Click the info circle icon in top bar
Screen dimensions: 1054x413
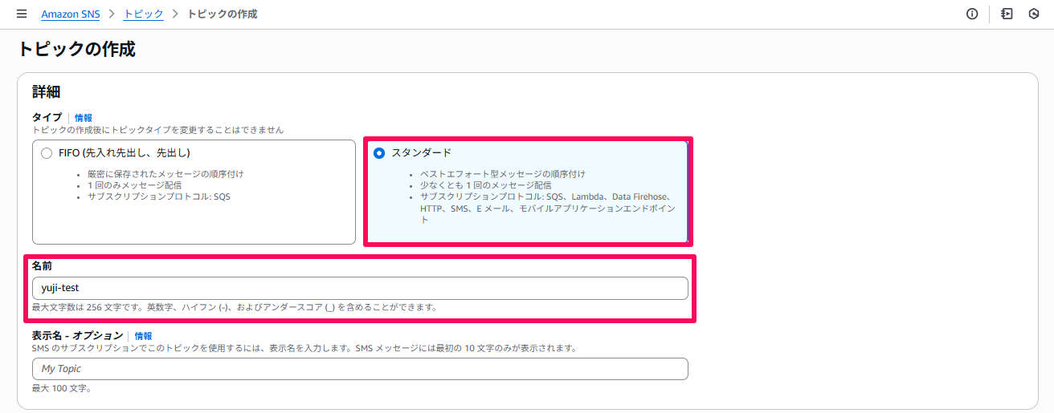point(972,14)
